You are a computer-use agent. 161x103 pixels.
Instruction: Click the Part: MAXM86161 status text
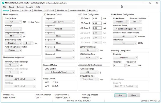(43, 95)
